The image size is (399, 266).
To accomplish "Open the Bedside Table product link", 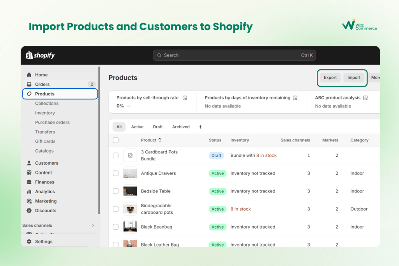I will tap(156, 191).
